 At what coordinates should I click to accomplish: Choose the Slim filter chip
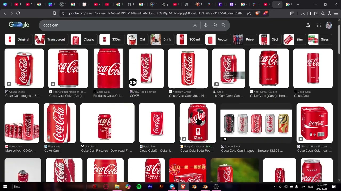point(294,40)
